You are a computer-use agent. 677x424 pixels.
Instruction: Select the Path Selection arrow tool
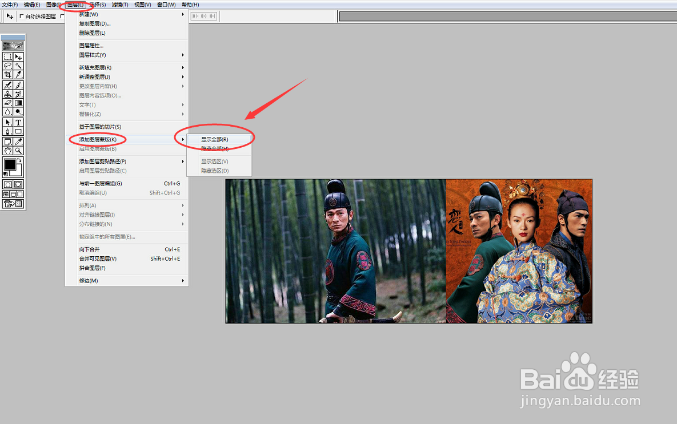(x=8, y=123)
